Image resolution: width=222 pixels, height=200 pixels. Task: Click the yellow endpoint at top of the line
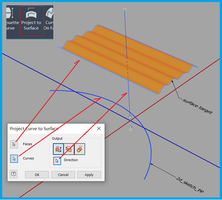coord(124,9)
